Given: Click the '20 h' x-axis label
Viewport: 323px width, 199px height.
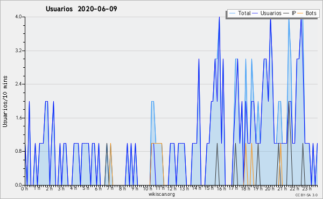Looking at the screenshot, I should pyautogui.click(x=270, y=188).
